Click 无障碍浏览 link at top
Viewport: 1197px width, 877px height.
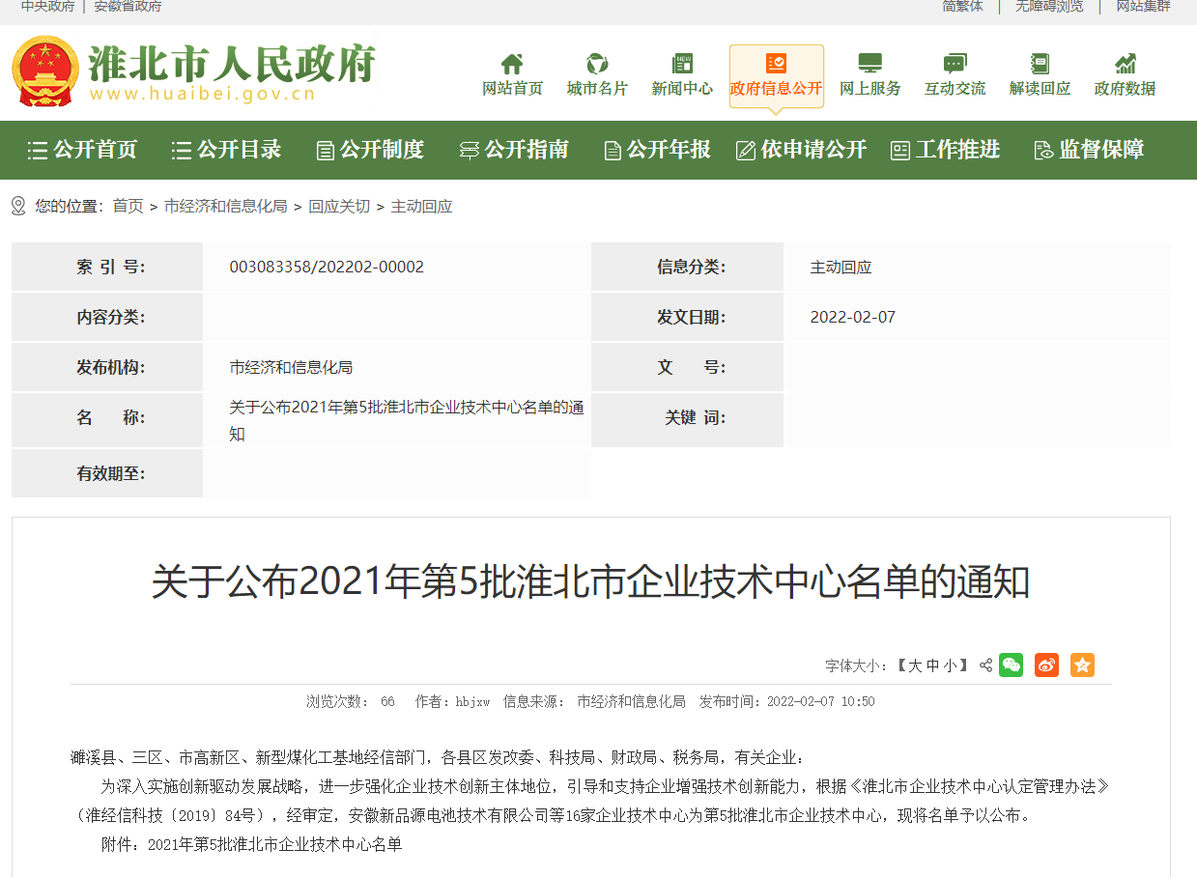point(1049,7)
